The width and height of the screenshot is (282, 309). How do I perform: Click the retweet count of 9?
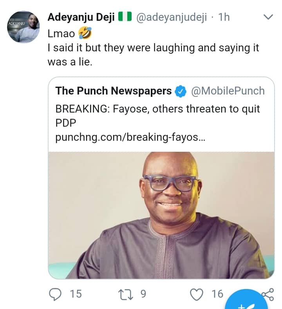coord(143,294)
